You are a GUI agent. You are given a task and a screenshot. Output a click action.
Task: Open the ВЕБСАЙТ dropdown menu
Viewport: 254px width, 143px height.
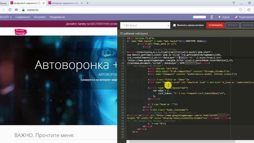[x=6, y=17]
